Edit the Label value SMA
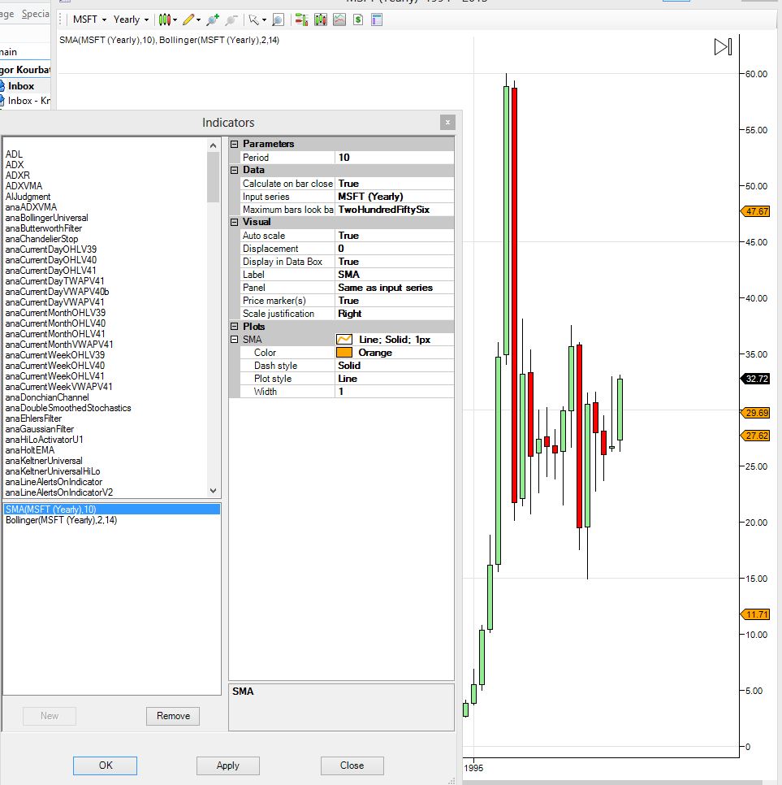 (395, 275)
